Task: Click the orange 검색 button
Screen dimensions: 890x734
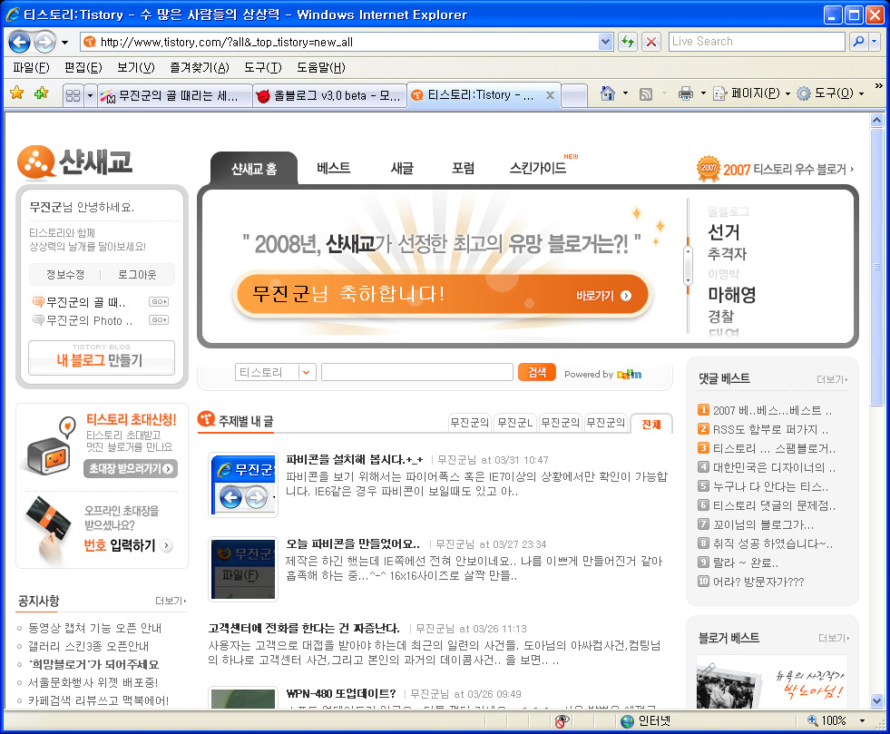Action: (536, 372)
